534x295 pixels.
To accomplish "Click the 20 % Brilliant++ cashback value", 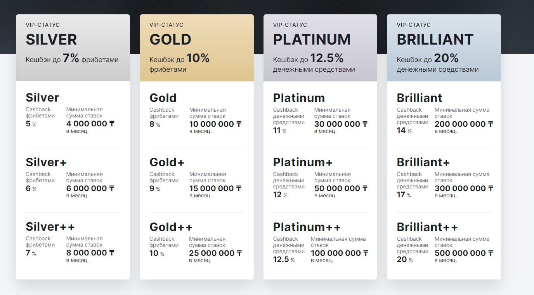I will click(405, 260).
